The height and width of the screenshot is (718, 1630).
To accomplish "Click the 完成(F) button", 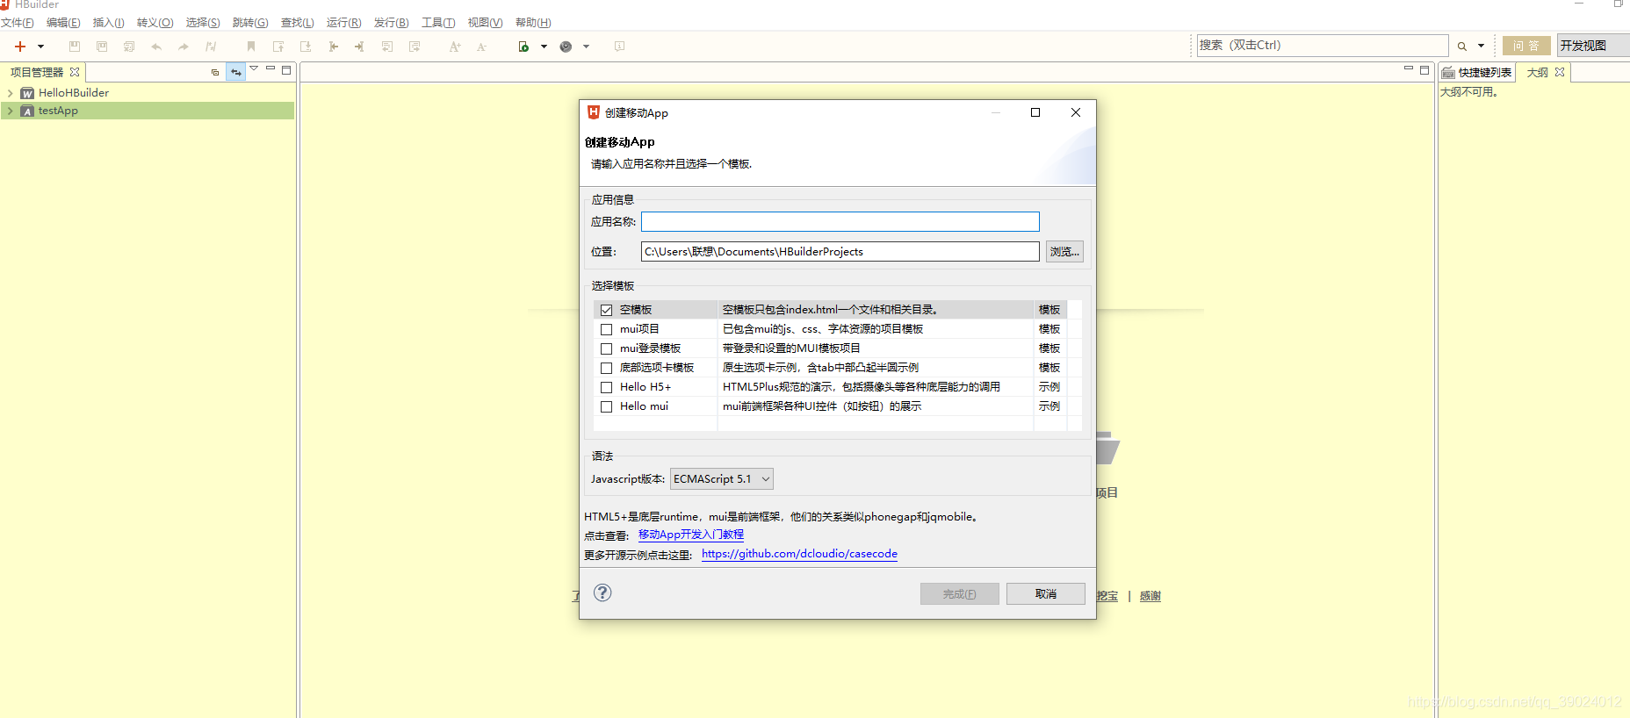I will click(x=960, y=594).
